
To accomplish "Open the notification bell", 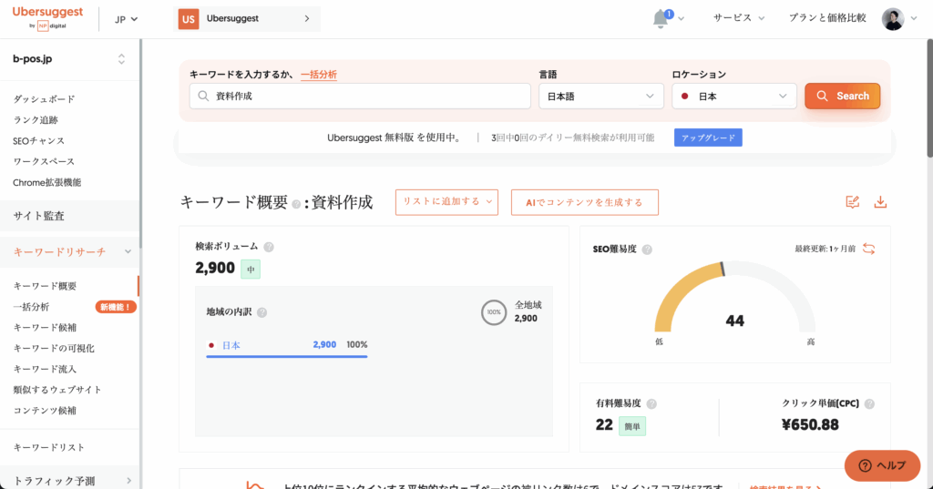I will coord(661,19).
